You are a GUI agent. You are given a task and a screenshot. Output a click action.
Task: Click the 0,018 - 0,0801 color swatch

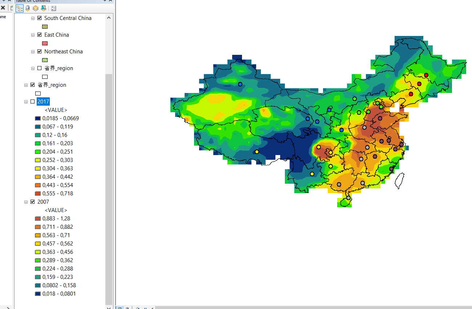[38, 293]
